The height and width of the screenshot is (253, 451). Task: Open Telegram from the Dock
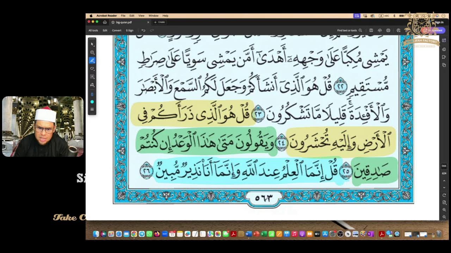[142, 234]
